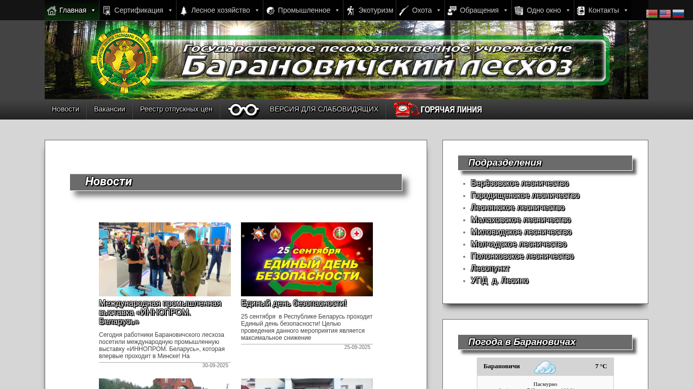
Task: Switch language with the US flag
Action: pyautogui.click(x=665, y=14)
